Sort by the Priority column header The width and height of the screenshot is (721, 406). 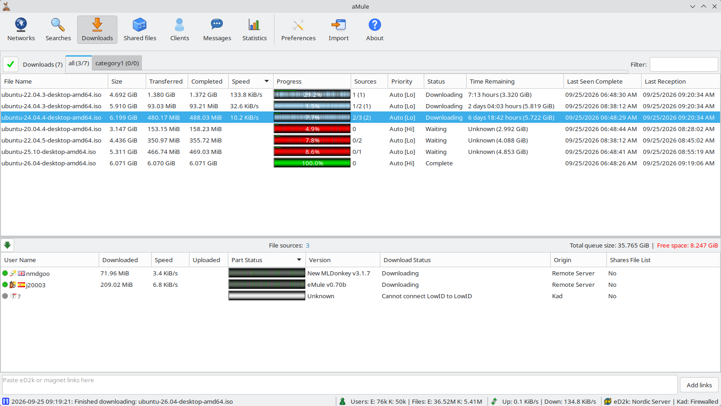coord(405,81)
